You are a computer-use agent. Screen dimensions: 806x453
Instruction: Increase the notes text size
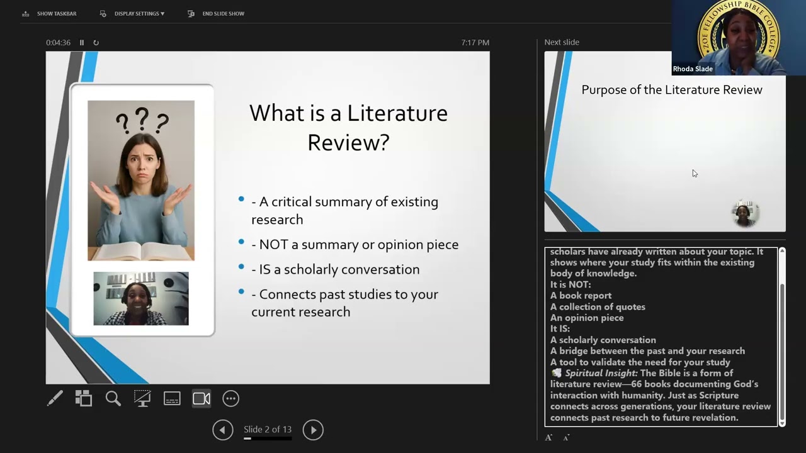click(548, 437)
